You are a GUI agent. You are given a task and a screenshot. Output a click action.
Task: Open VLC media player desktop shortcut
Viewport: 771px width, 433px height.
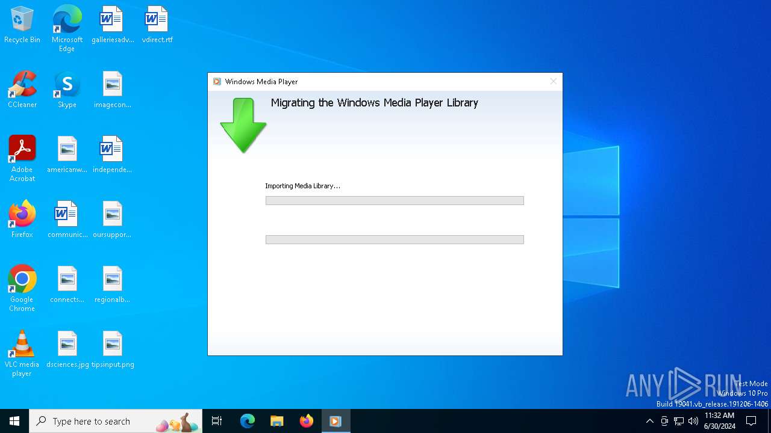22,353
